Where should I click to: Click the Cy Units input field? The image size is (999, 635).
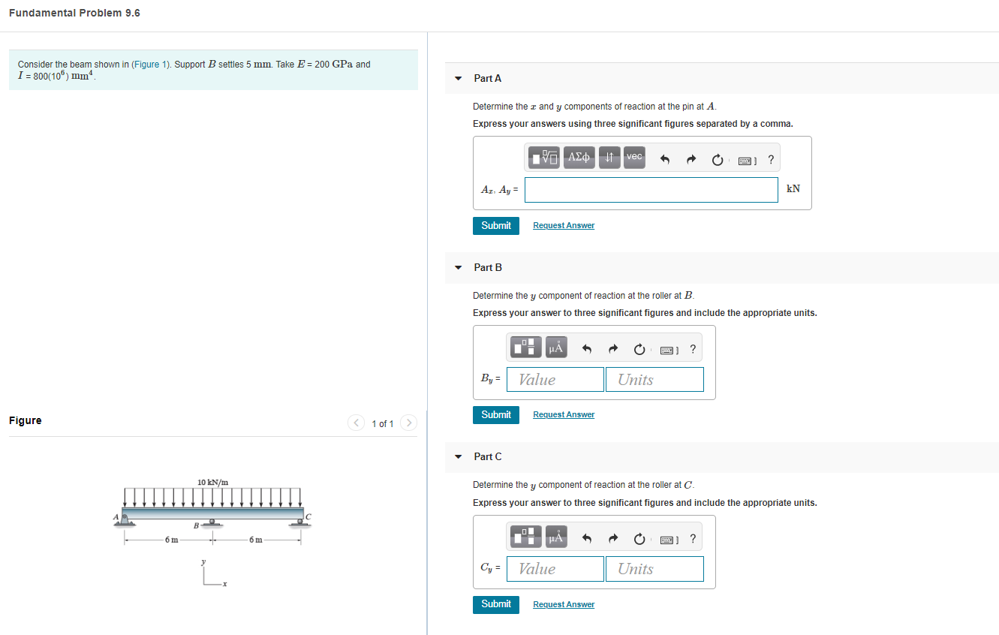[x=654, y=568]
